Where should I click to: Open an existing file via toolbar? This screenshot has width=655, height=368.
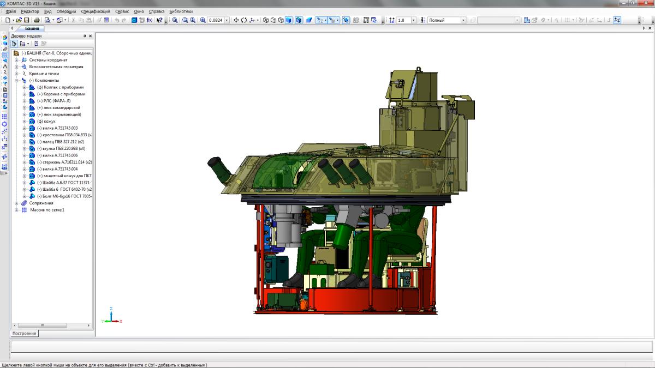(19, 20)
